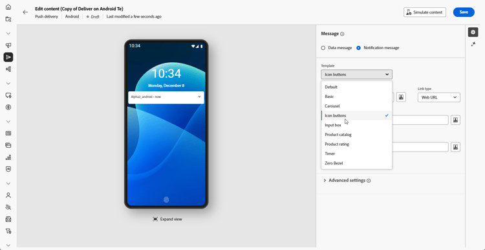Screen dimensions: 485x250
Task: Open the Explorer folder-search sidebar icon
Action: pos(8,19)
